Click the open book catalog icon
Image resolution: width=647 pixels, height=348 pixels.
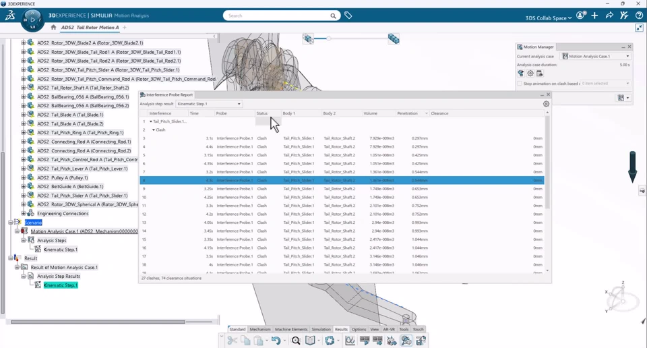click(x=310, y=341)
